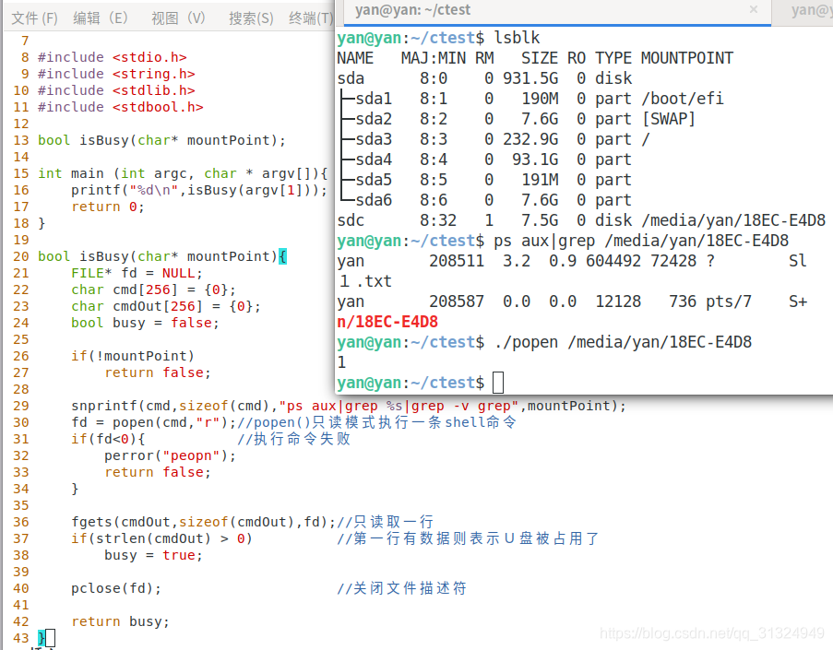The image size is (833, 650).
Task: Click the snprintf line in the editor
Action: pos(231,406)
